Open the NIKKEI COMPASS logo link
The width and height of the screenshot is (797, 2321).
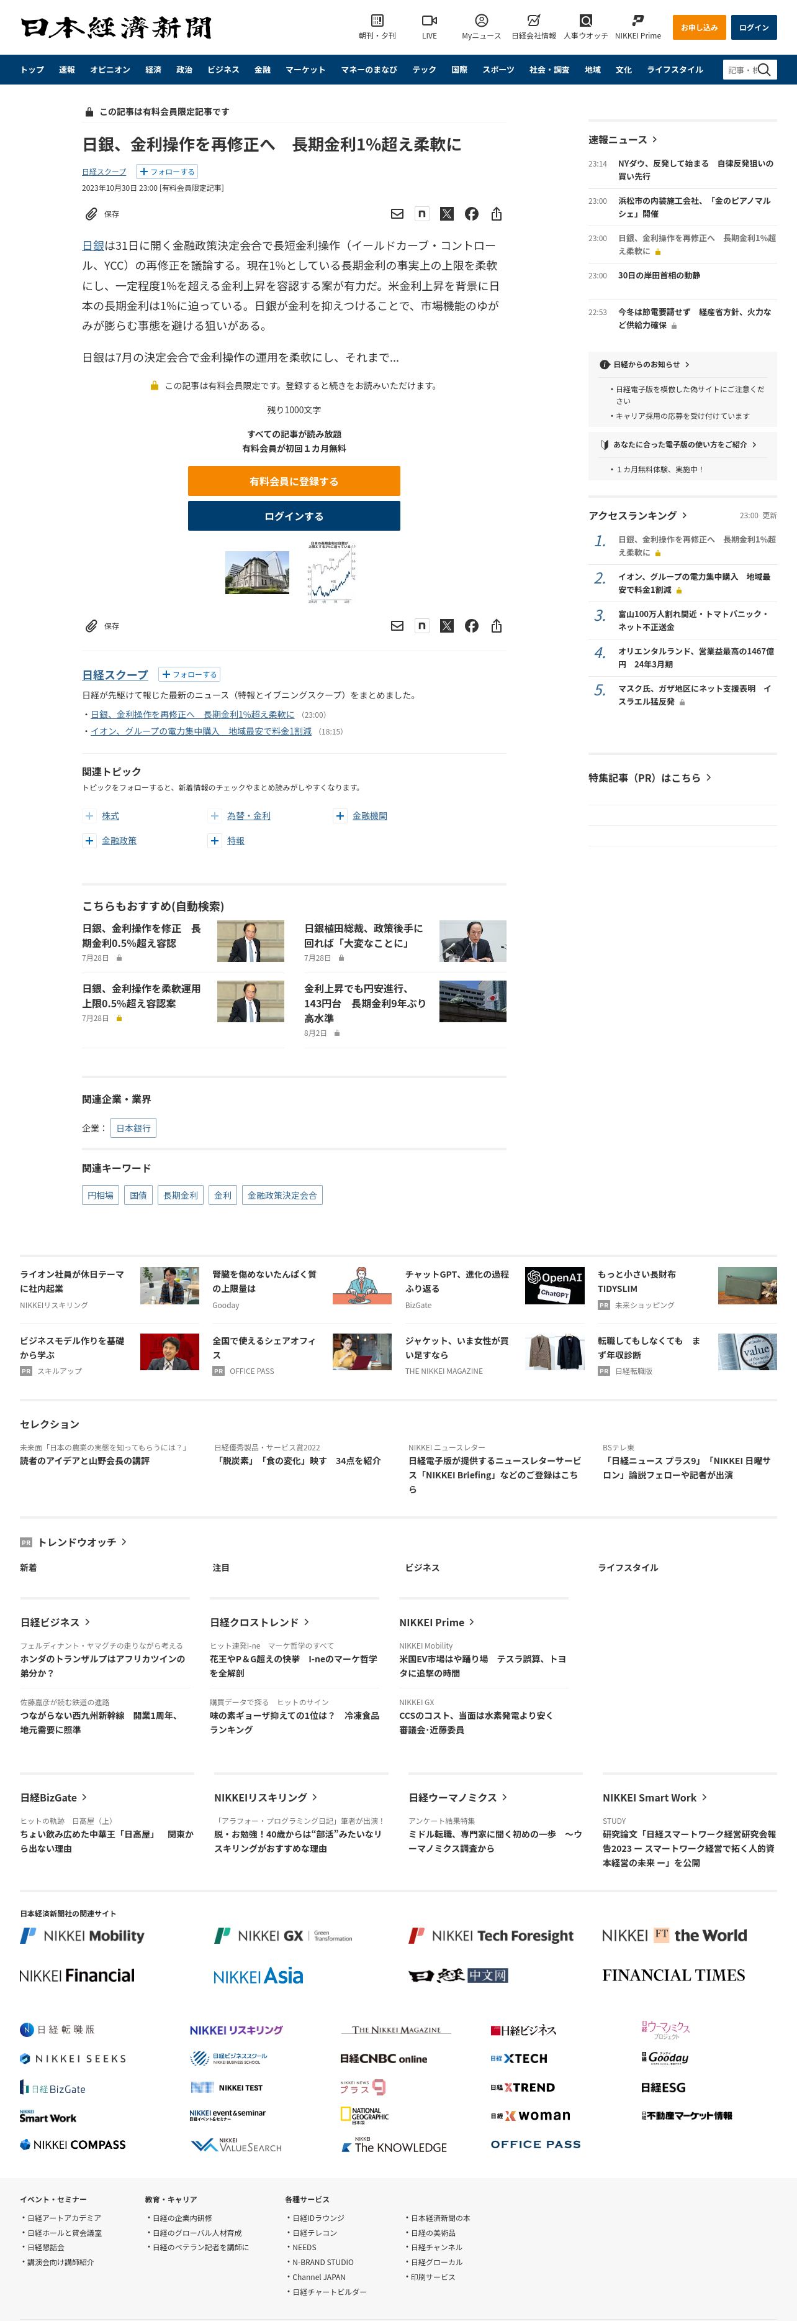pyautogui.click(x=73, y=2145)
